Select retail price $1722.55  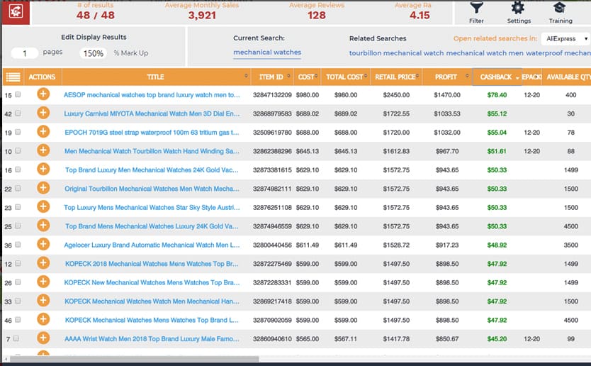point(396,113)
